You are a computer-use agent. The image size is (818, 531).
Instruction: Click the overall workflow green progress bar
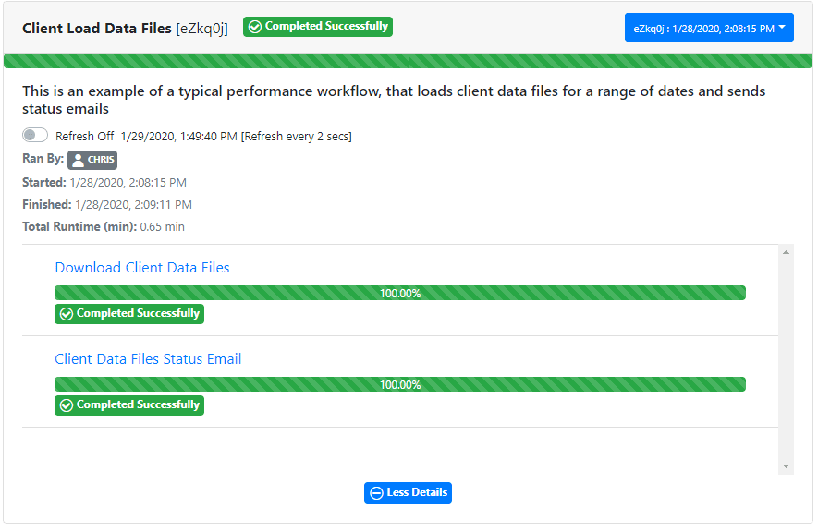coord(408,61)
